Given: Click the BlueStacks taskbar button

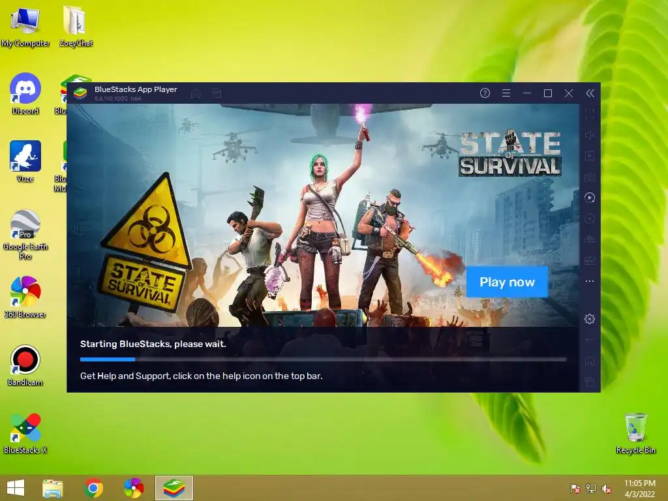Looking at the screenshot, I should pos(174,488).
